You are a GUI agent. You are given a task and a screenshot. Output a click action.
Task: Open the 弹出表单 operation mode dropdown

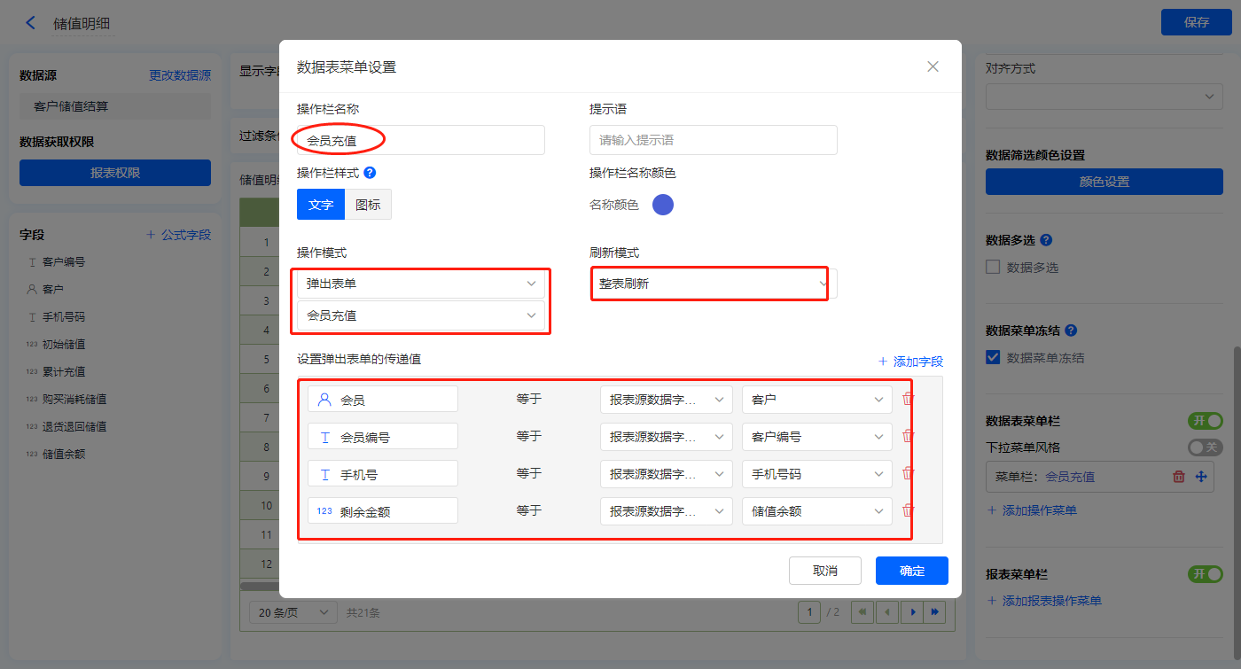click(x=421, y=284)
